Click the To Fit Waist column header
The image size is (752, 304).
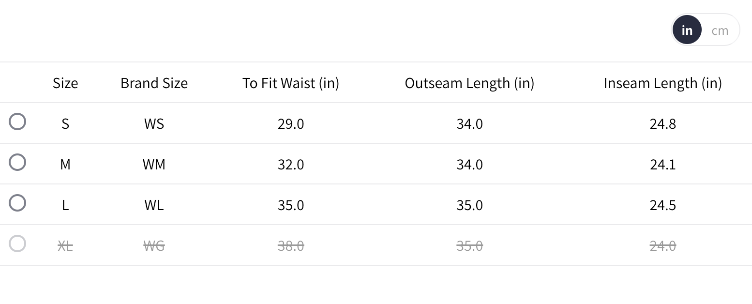[291, 83]
